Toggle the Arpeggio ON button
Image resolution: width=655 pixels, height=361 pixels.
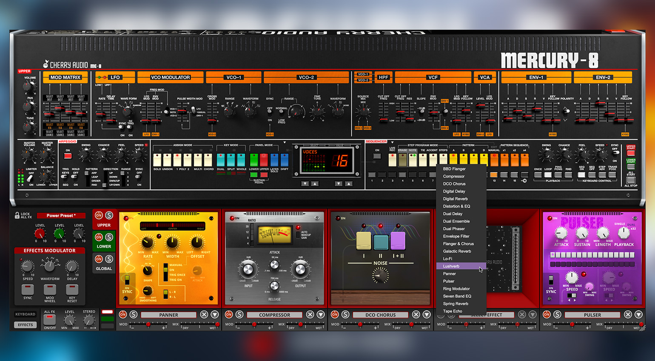click(68, 156)
